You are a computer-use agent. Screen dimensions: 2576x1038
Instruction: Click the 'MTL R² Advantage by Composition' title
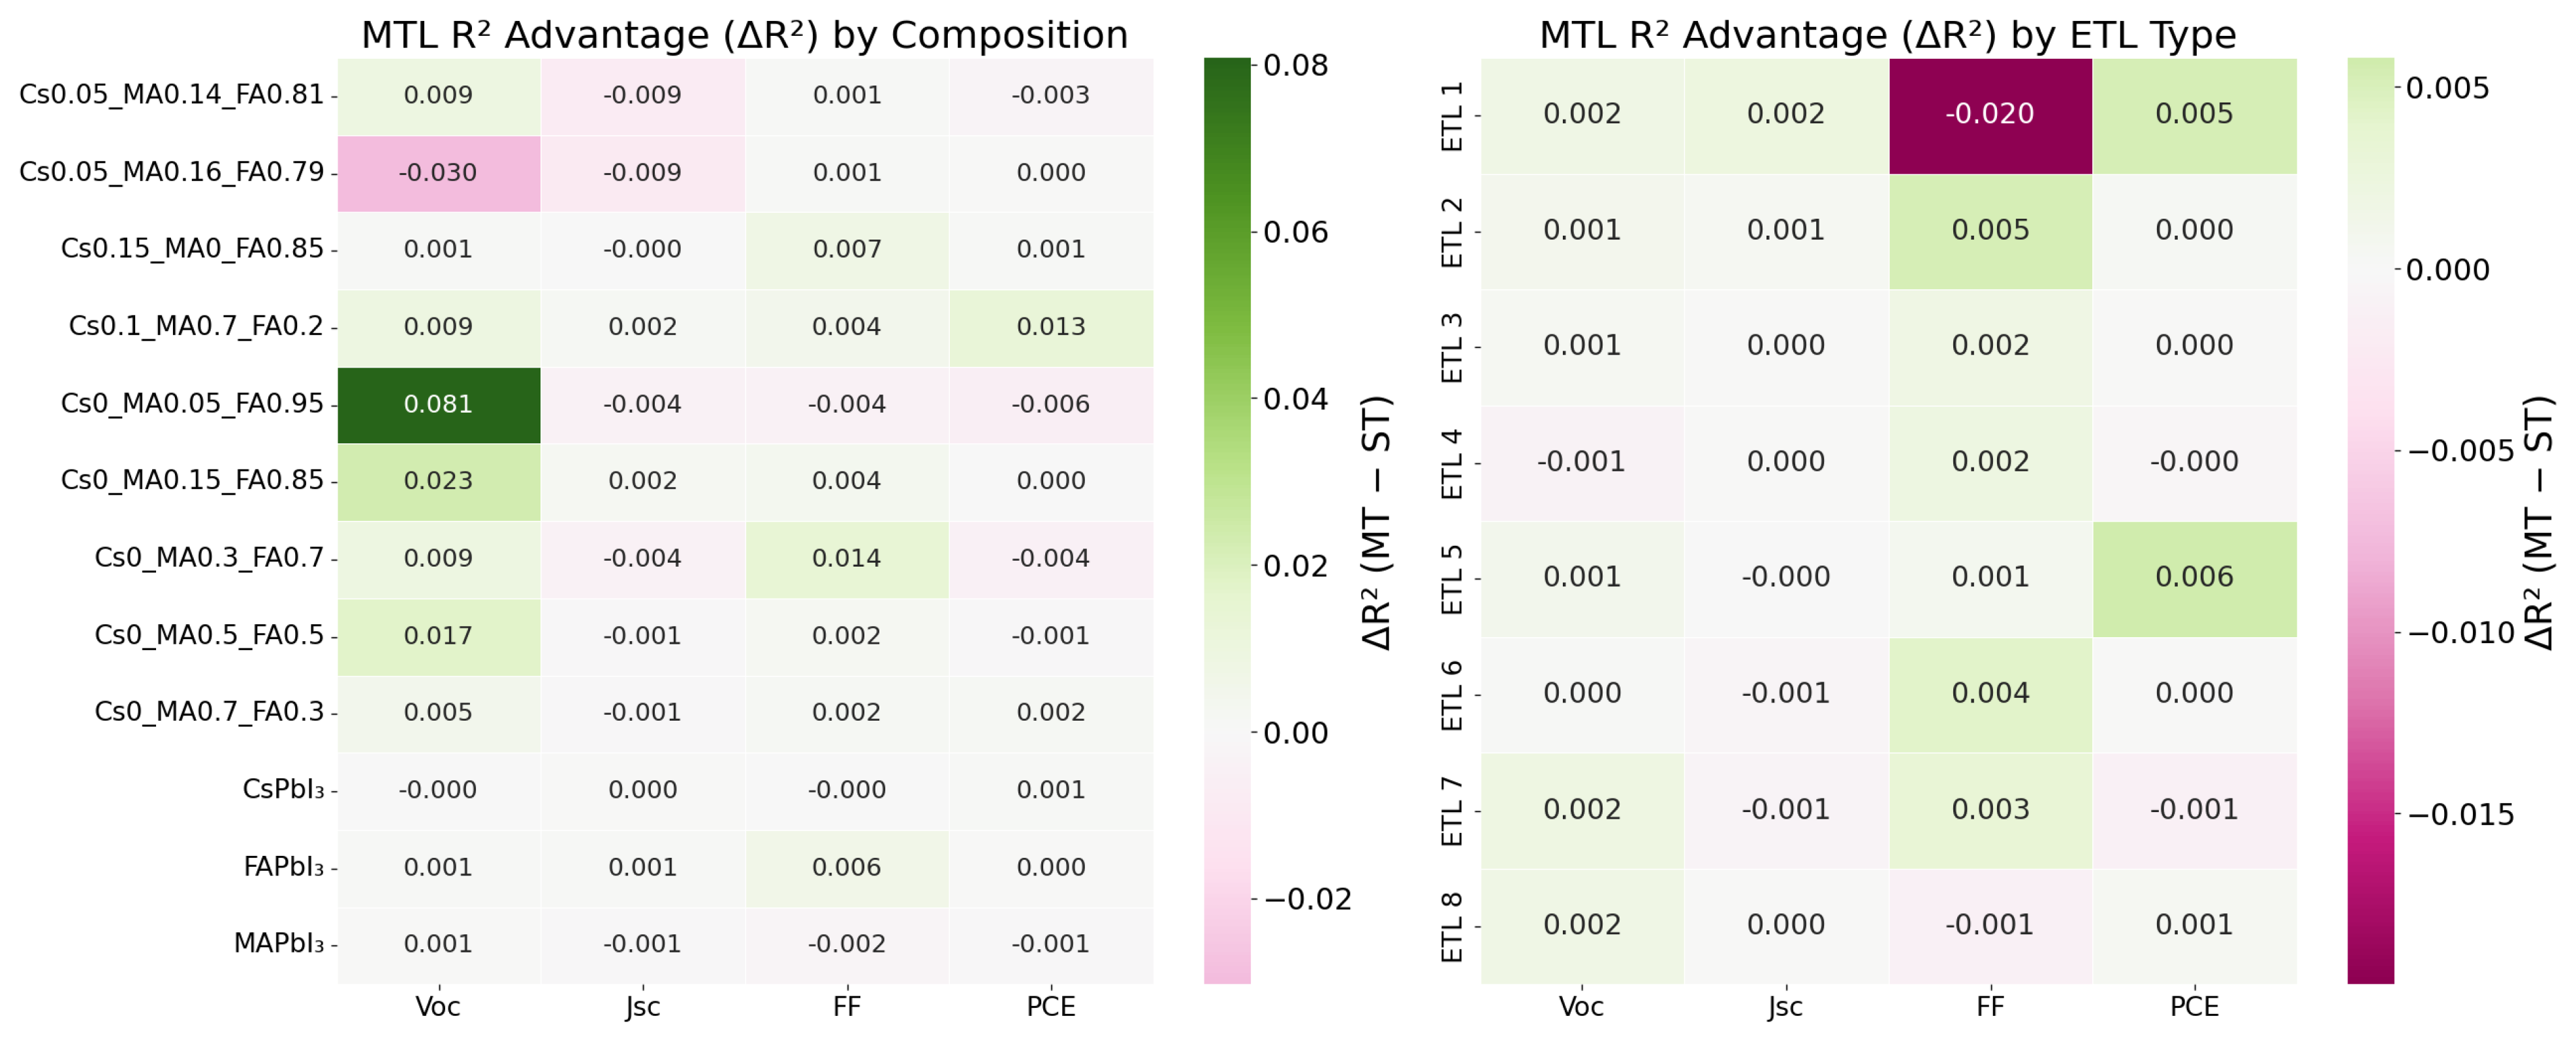point(744,35)
